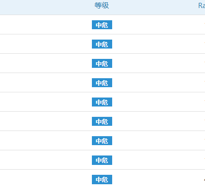Viewport: 205px width, 188px height.
Task: Select the 中危 badge in the fifth row
Action: click(102, 102)
